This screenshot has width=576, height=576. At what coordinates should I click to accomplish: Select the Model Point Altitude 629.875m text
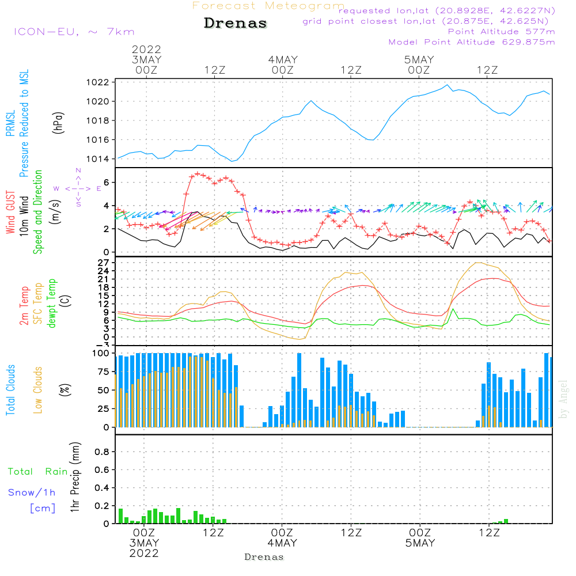(x=472, y=42)
